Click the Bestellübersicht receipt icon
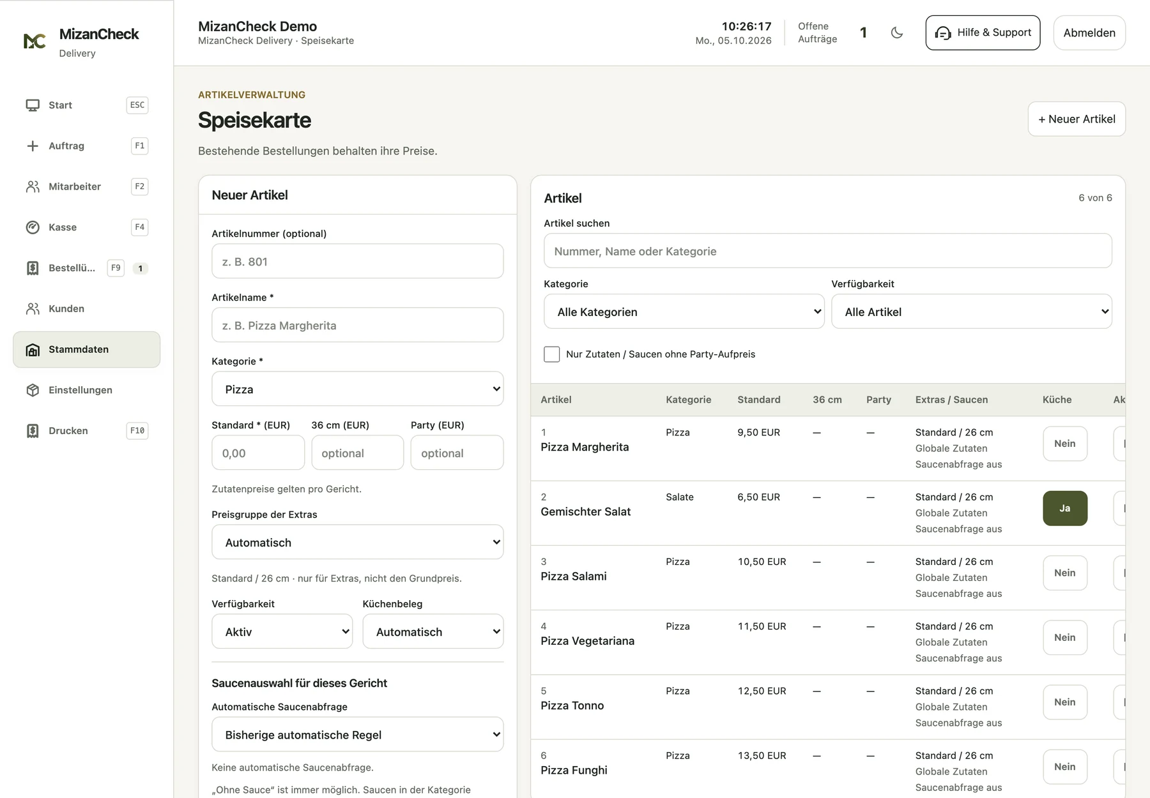 tap(33, 268)
